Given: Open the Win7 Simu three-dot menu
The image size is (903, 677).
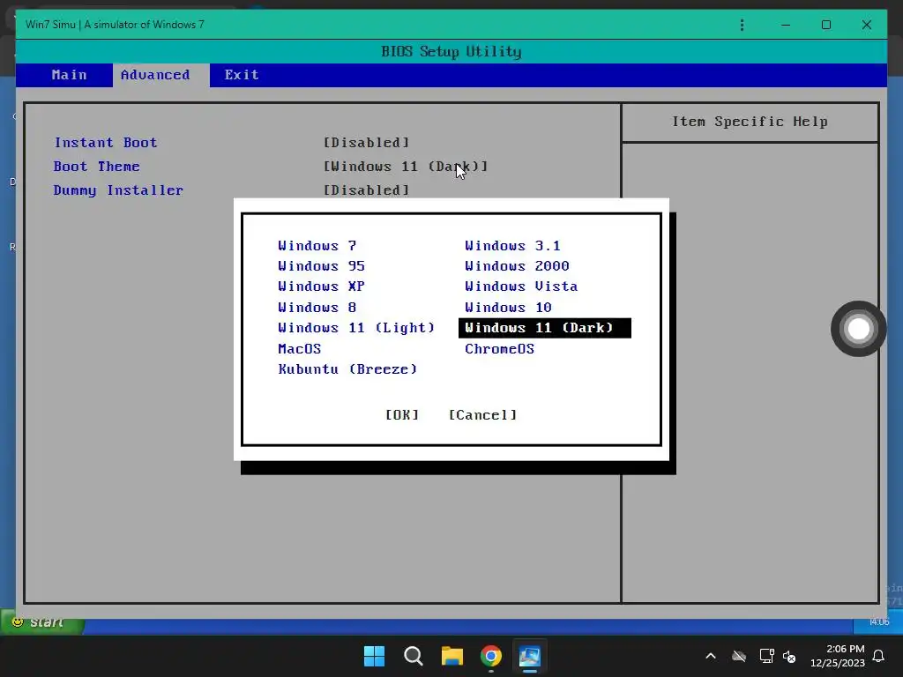Looking at the screenshot, I should (742, 25).
